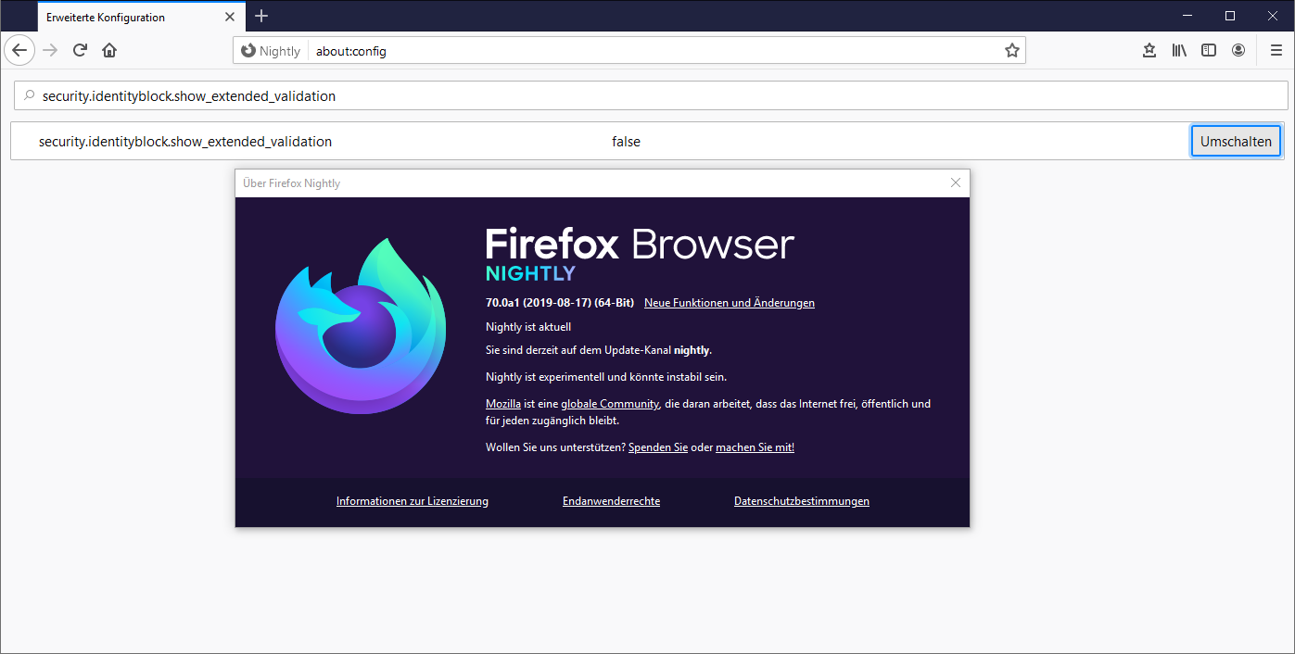Minimize the browser window

(1187, 16)
